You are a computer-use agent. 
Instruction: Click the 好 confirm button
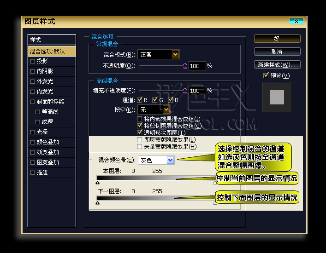tap(277, 39)
